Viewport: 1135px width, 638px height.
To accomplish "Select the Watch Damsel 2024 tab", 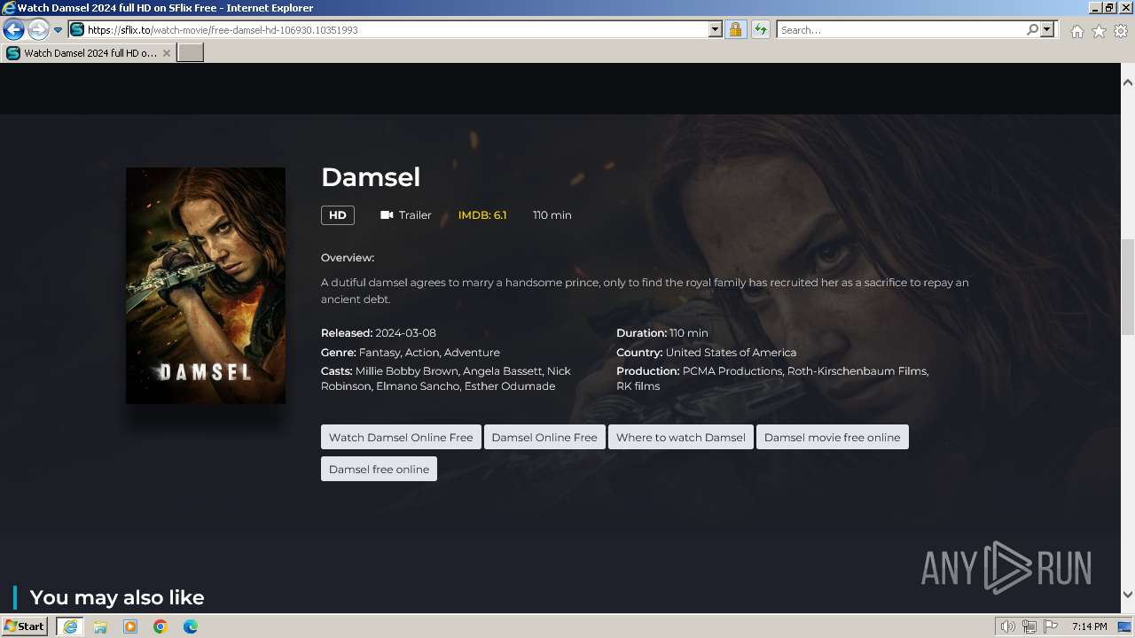I will click(x=88, y=53).
